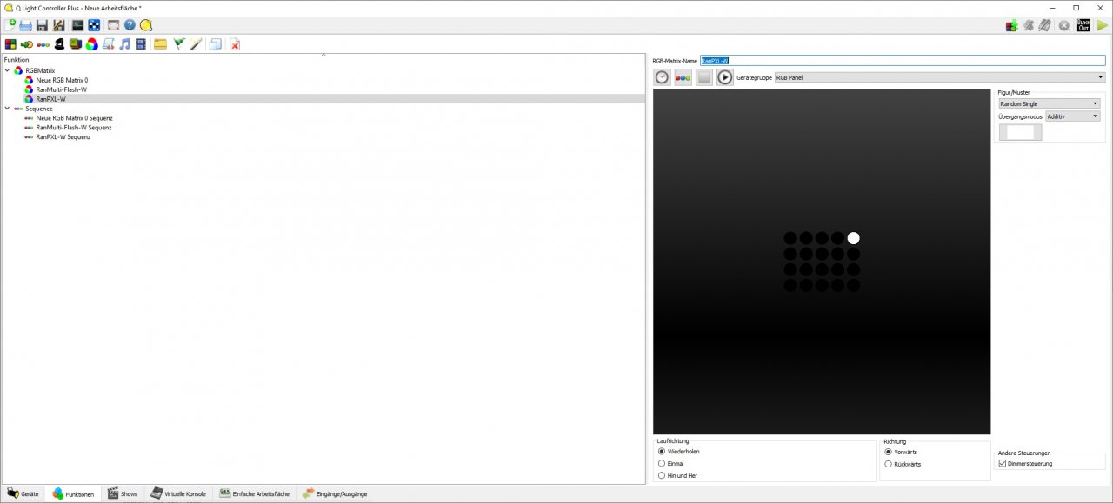Save matrix to sequence three-dots button
This screenshot has width=1113, height=503.
tap(683, 77)
